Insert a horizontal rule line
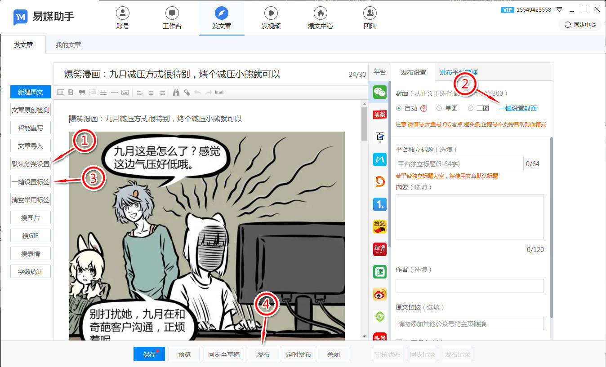The width and height of the screenshot is (606, 367). pyautogui.click(x=114, y=93)
